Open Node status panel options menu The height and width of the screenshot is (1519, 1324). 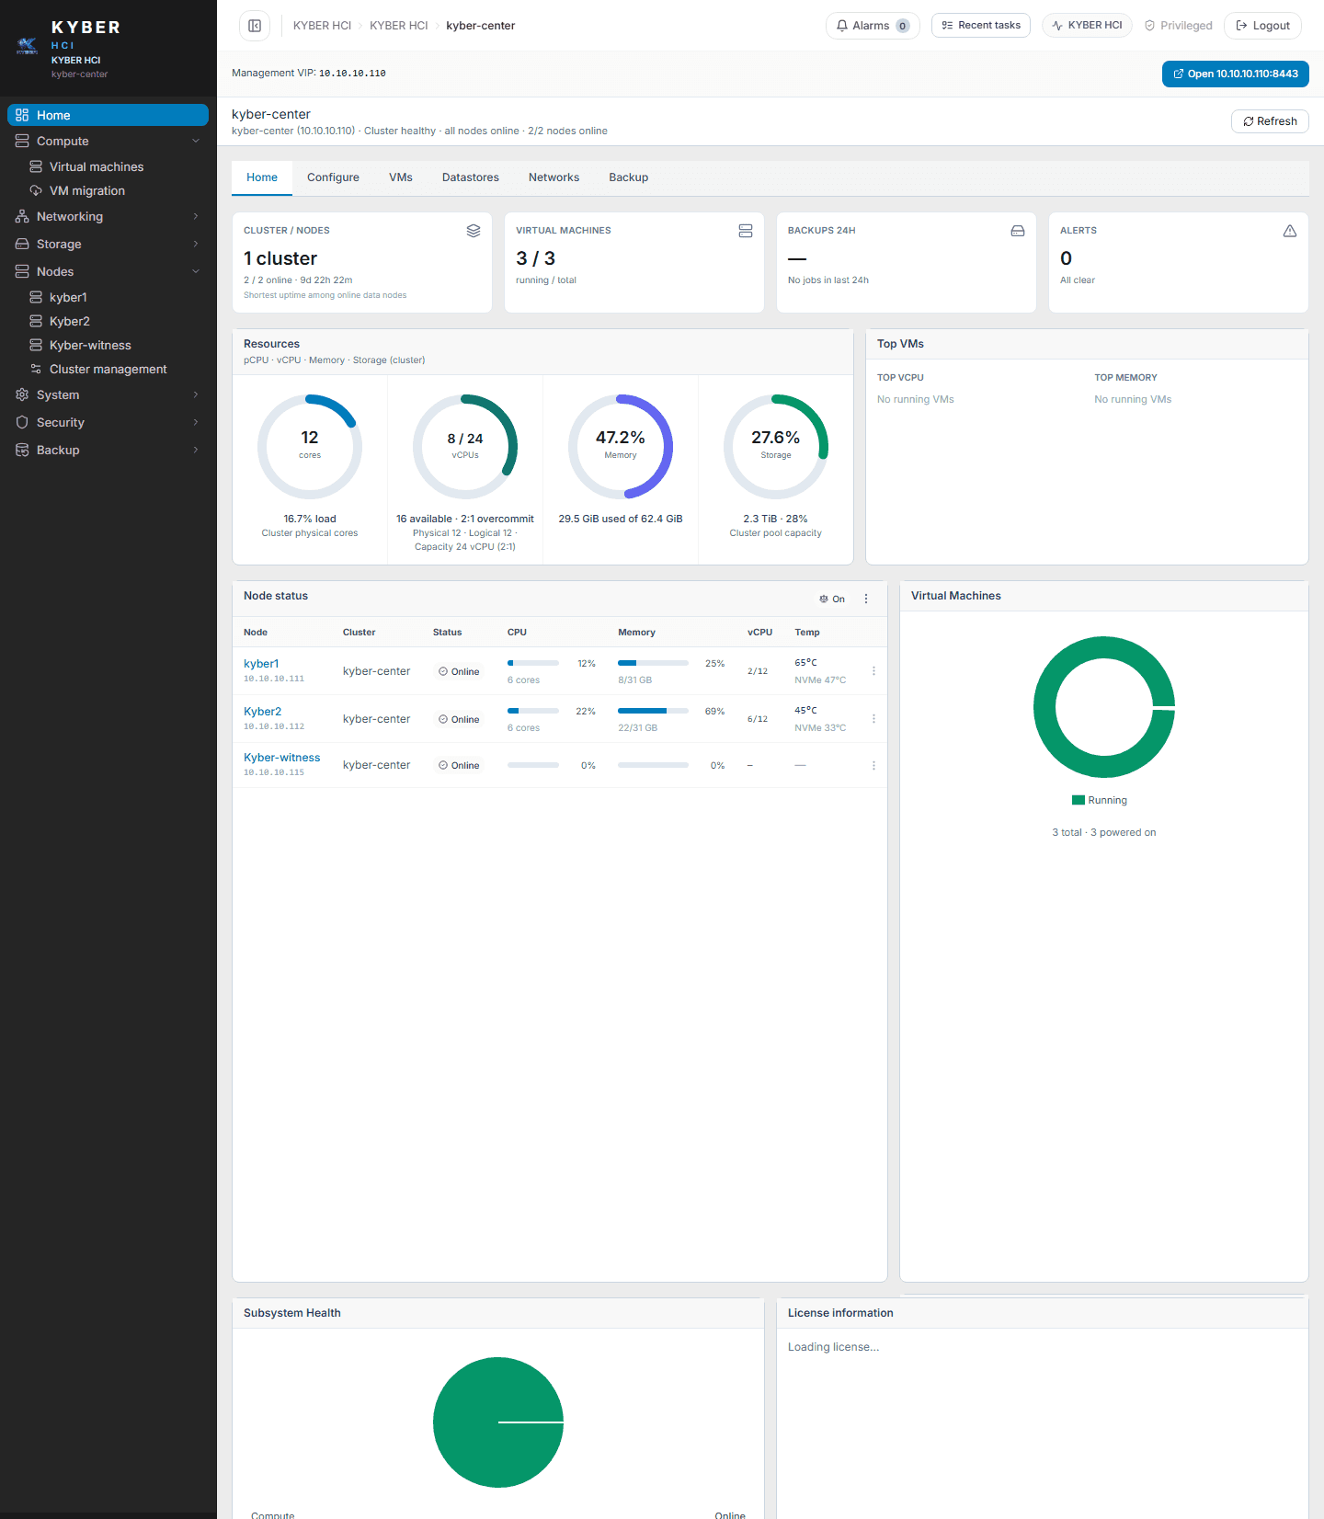click(x=866, y=599)
